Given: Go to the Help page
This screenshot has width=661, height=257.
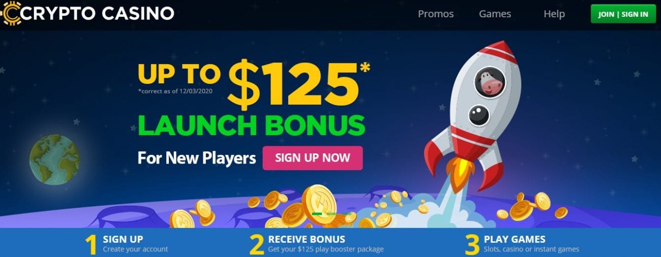Looking at the screenshot, I should coord(554,14).
